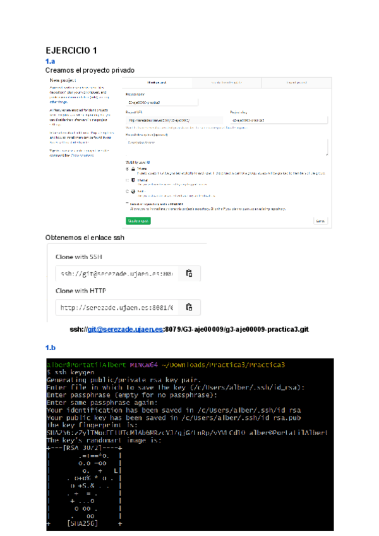Click the 'Clone with HTTP' label
379x536 pixels.
[81, 291]
